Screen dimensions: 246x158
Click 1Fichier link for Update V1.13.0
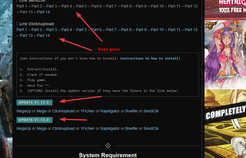pos(88,128)
